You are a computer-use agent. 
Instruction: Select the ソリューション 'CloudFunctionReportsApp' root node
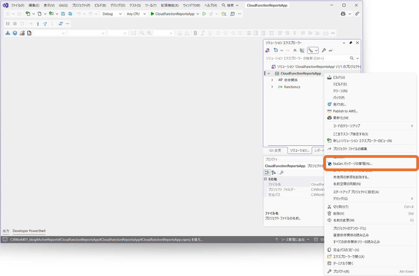pos(316,67)
